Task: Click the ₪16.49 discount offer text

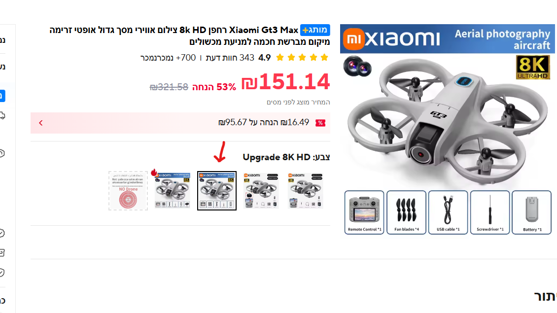Action: (264, 123)
